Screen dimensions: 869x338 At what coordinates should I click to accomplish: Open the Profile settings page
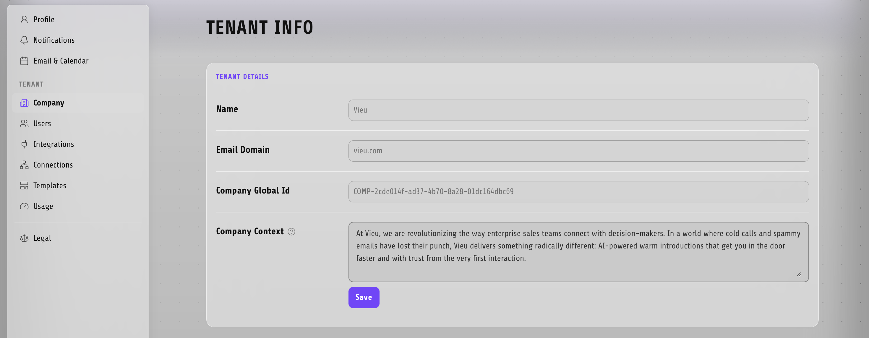[78, 19]
